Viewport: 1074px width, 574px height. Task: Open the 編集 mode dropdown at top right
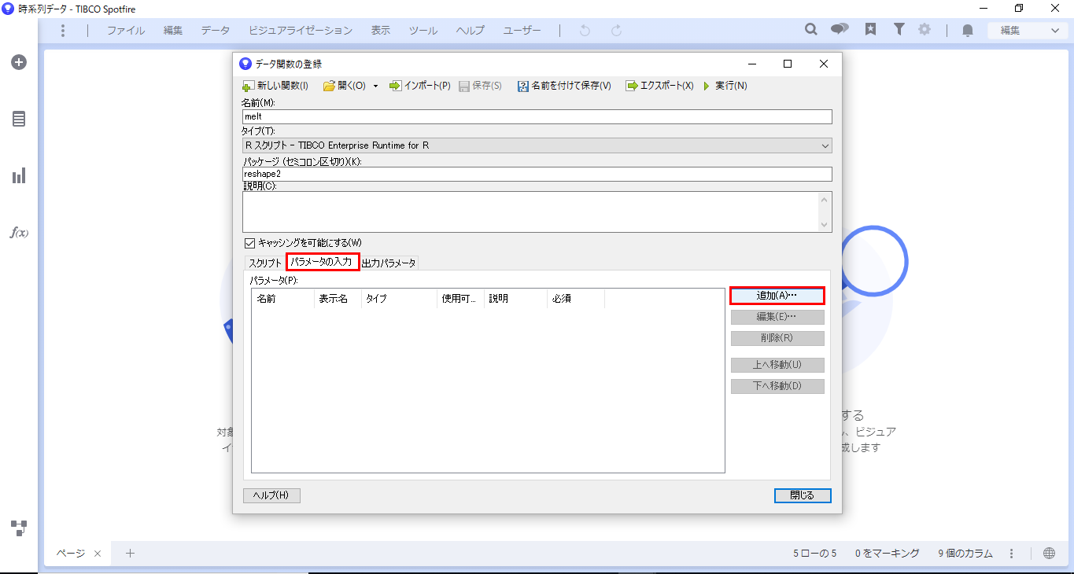[1029, 31]
